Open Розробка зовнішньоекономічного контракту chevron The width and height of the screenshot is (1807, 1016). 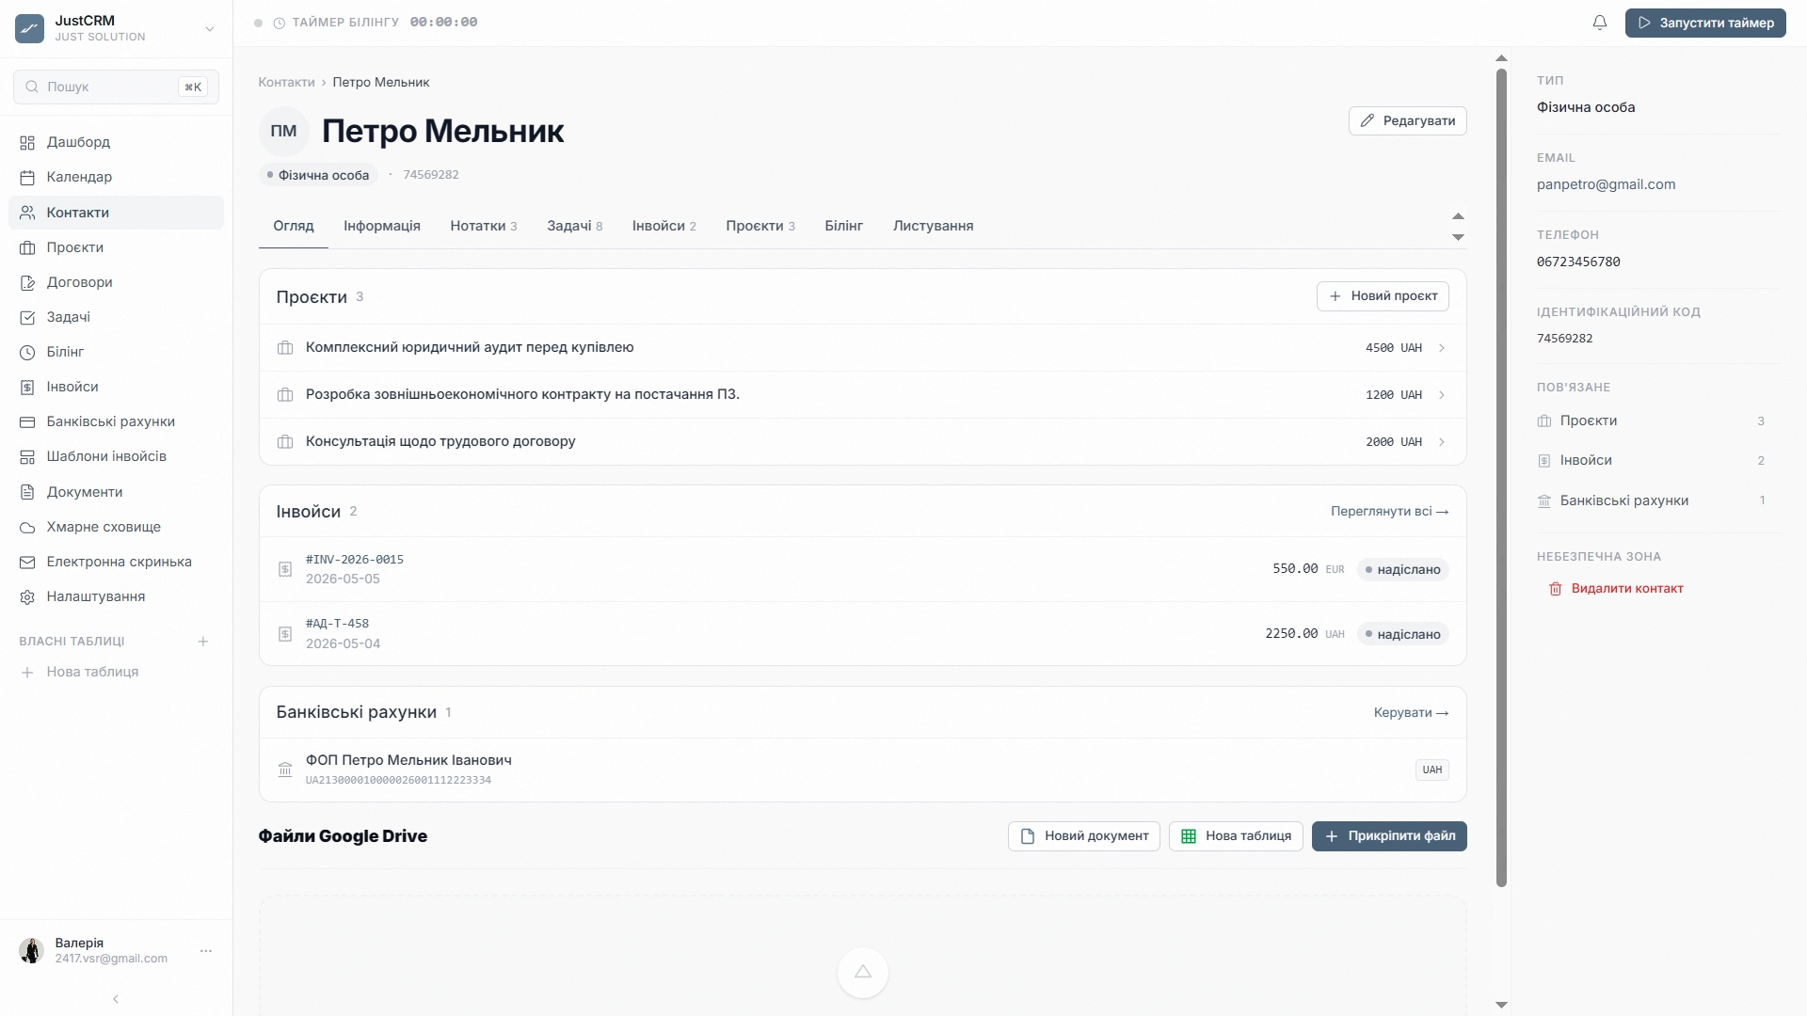tap(1442, 395)
